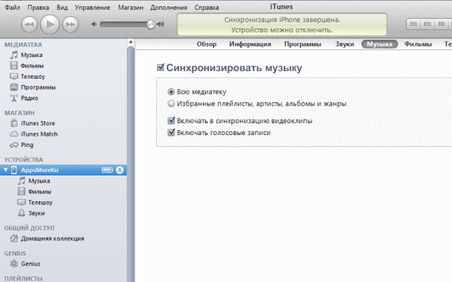Open Радио in the sidebar
The width and height of the screenshot is (452, 282).
[29, 98]
